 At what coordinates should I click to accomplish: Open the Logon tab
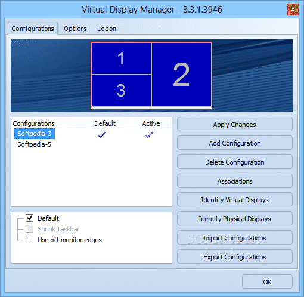tap(107, 29)
